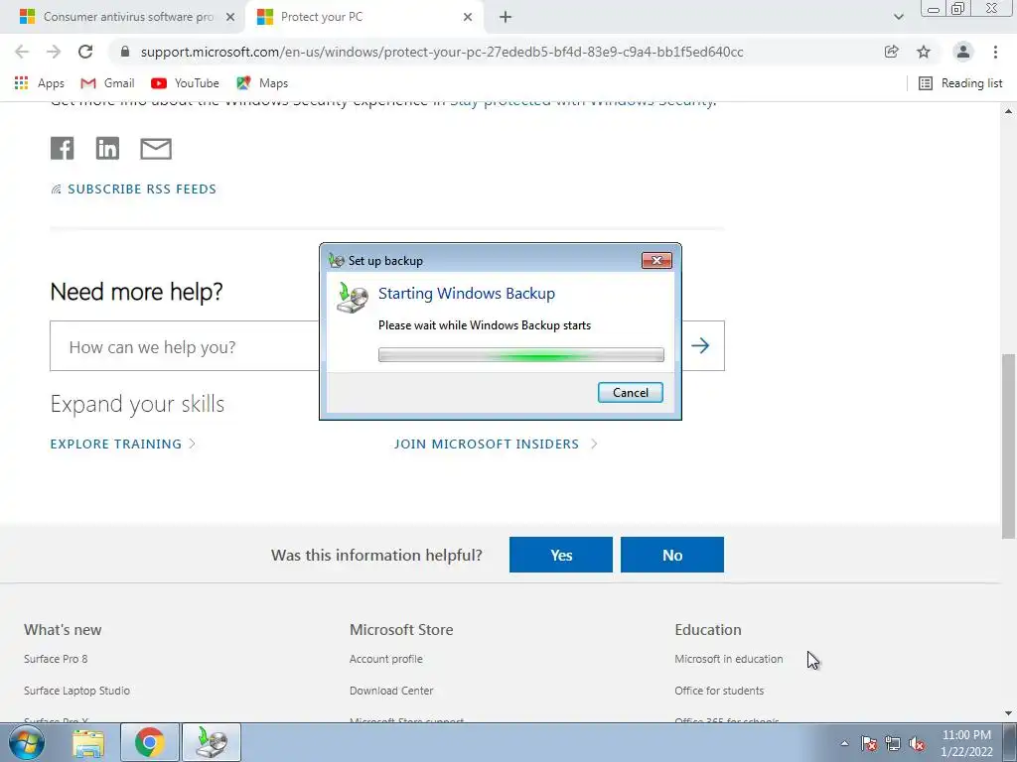Close the Protect your PC tab
This screenshot has width=1017, height=762.
468,18
